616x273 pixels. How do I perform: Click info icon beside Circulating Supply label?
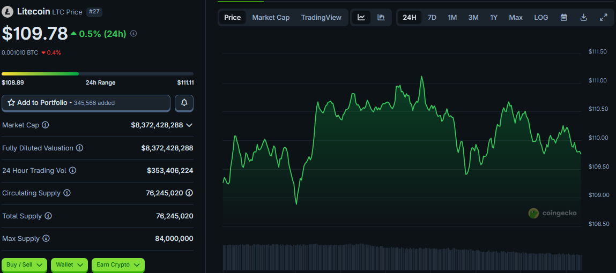[x=67, y=193]
